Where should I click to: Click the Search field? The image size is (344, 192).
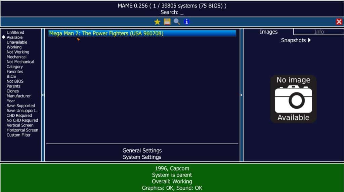point(172,12)
